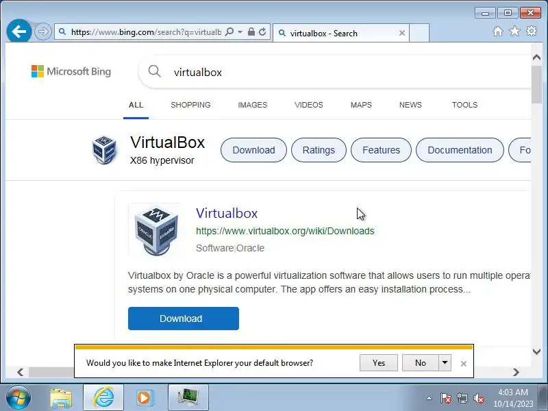
Task: Click the Internet Explorer taskbar icon
Action: (103, 397)
